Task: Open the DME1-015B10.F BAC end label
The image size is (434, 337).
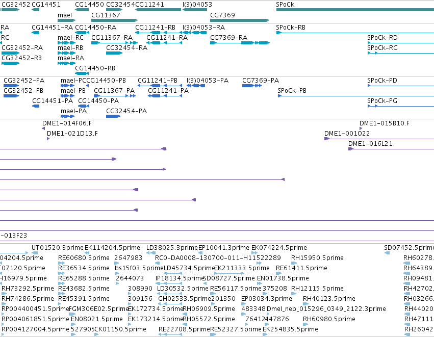Action: click(x=385, y=123)
